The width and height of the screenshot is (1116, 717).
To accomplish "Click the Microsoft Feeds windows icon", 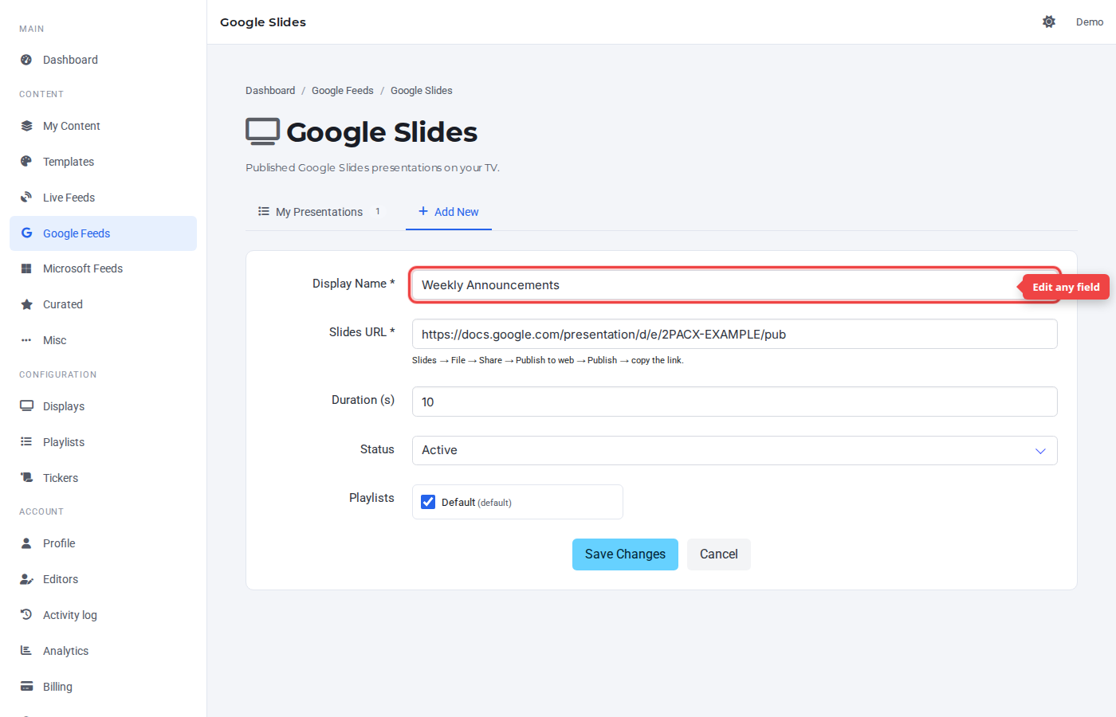I will pyautogui.click(x=26, y=268).
